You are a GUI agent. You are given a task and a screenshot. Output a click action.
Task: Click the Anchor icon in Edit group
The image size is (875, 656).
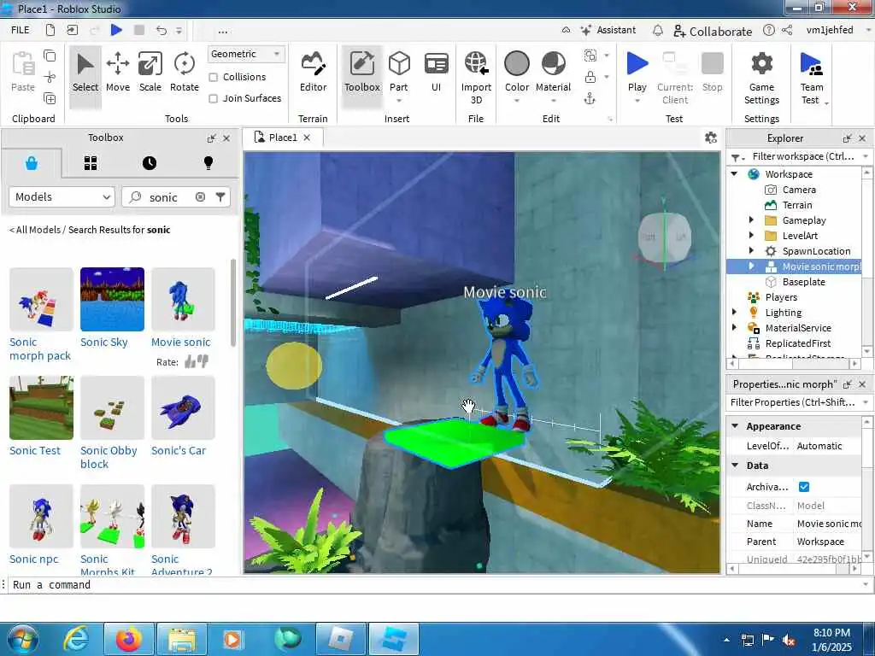(x=590, y=99)
